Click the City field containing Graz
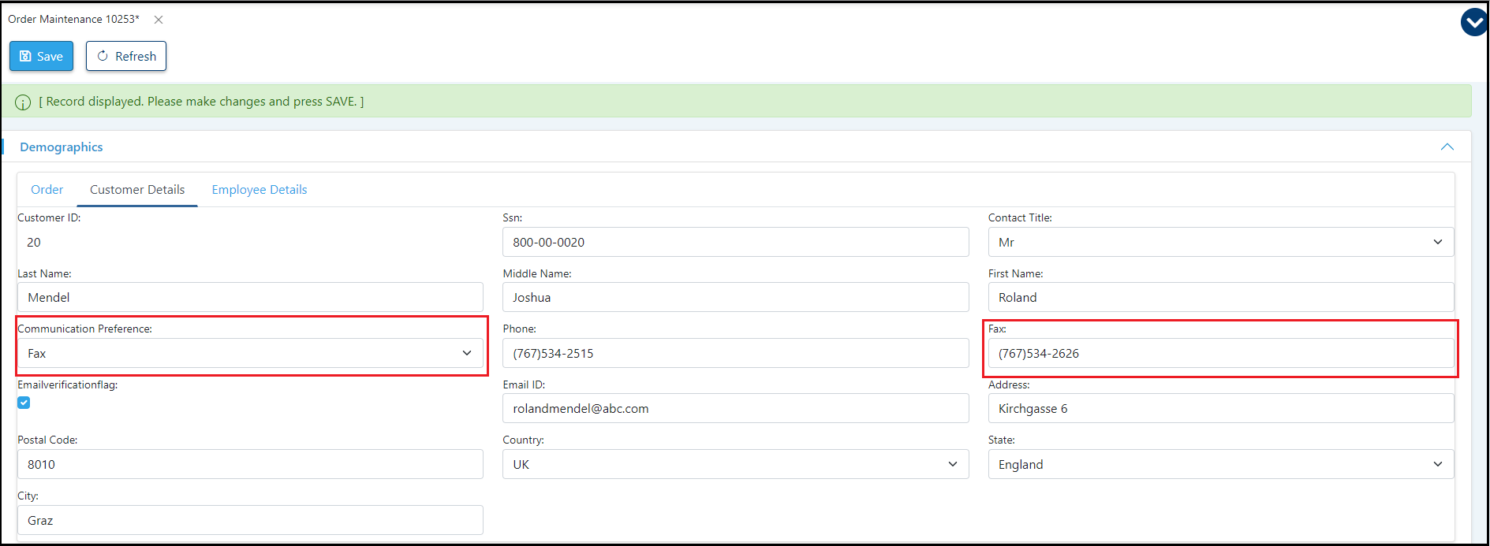 [x=250, y=520]
